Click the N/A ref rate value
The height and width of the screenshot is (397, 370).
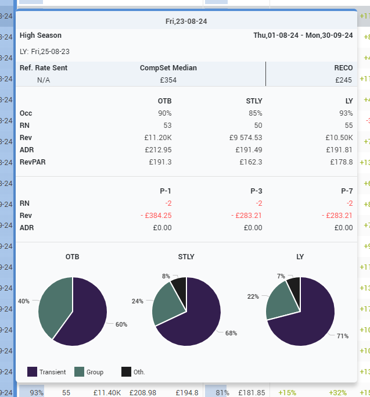click(x=44, y=80)
